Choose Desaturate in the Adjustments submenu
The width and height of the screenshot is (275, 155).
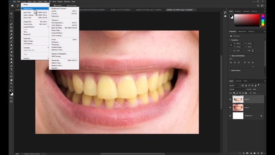tap(64, 60)
